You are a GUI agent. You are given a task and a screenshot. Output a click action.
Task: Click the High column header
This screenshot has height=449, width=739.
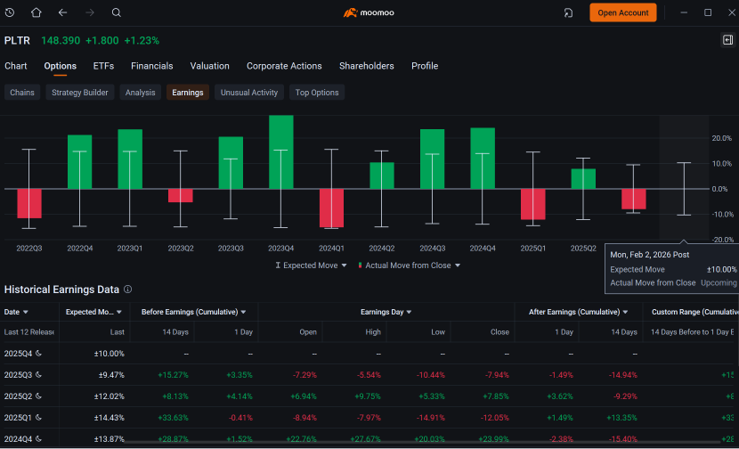373,332
